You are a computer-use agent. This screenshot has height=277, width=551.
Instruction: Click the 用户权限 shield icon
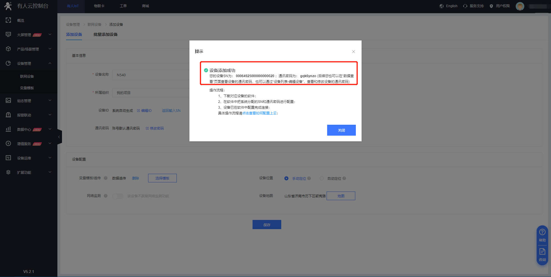coord(491,6)
